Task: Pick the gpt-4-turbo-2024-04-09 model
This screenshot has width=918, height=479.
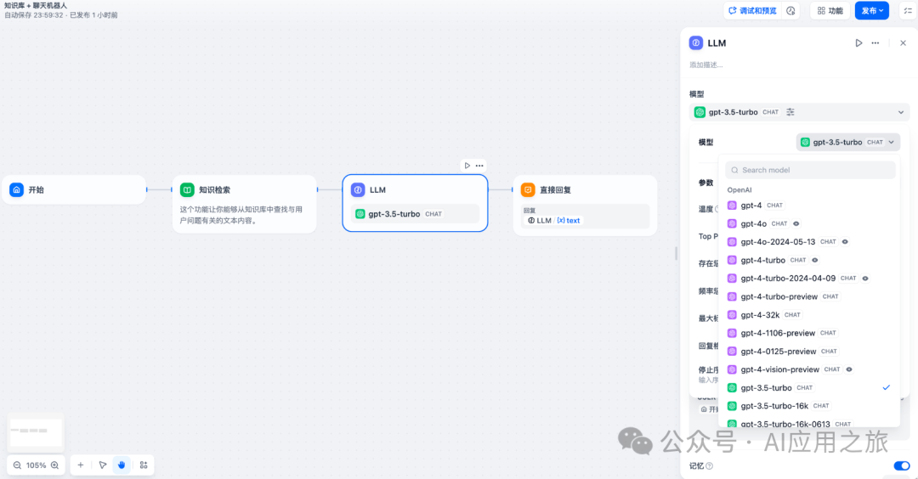Action: click(808, 279)
